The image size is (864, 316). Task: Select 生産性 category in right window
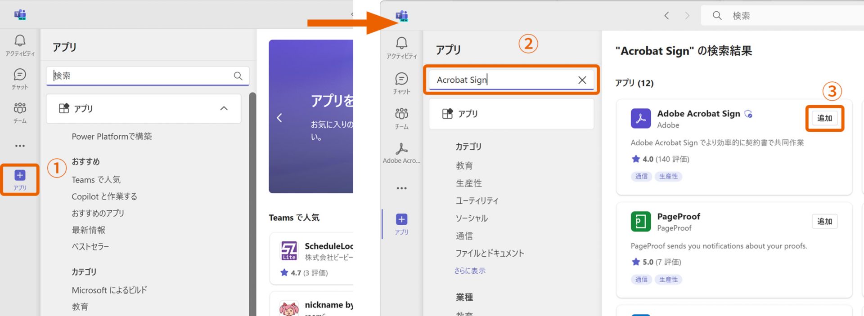tap(468, 183)
